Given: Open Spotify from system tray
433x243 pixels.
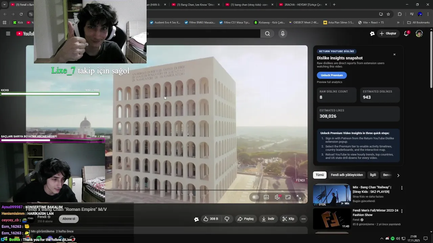Looking at the screenshot, I should click(392, 239).
